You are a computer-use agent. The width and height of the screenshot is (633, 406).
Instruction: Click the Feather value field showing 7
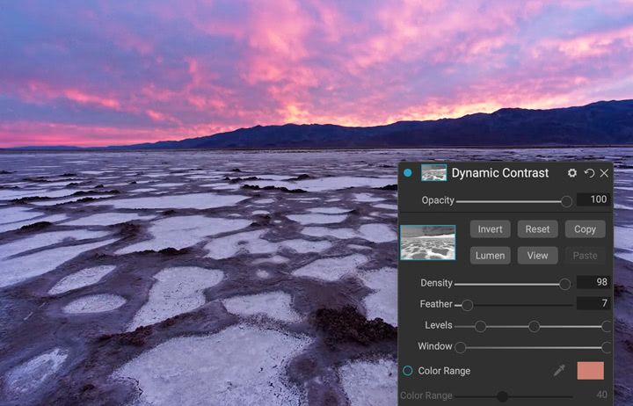point(593,303)
